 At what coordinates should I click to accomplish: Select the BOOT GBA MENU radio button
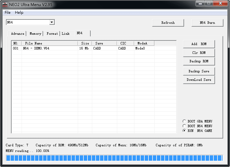click(x=184, y=121)
